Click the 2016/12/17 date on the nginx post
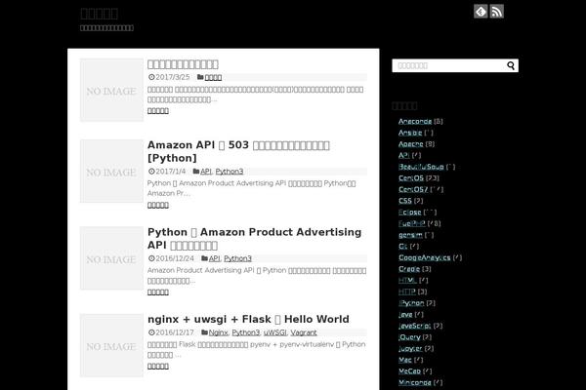The width and height of the screenshot is (586, 390). (x=175, y=332)
